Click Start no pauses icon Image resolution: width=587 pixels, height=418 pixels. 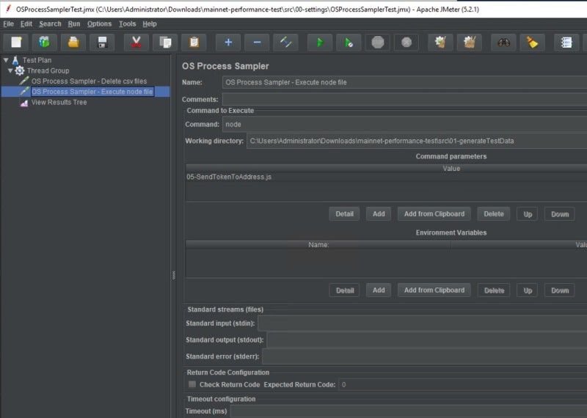tap(349, 43)
